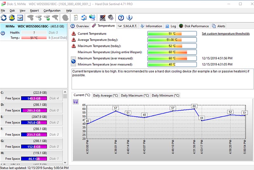Click the speaker sound toolbar icon

point(111,17)
